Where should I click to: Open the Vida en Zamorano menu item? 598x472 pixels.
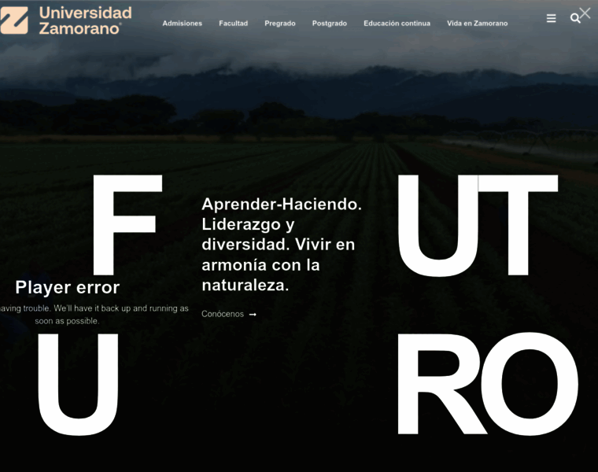point(477,24)
